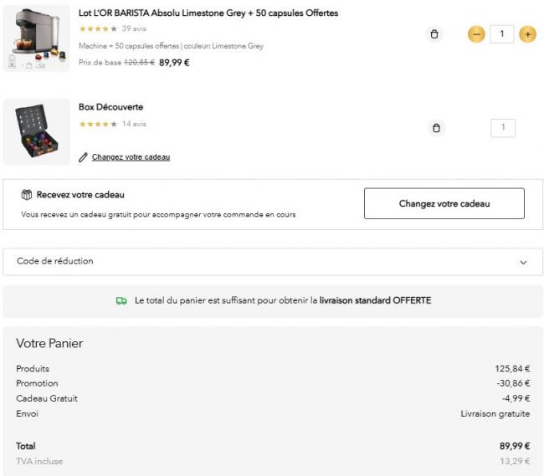Increase machine quantity with the plus button
Image resolution: width=544 pixels, height=476 pixels.
527,34
